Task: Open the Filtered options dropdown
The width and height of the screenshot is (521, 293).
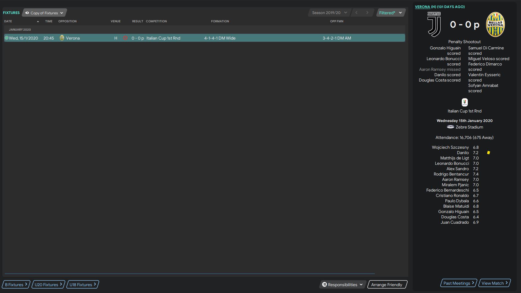Action: (390, 13)
